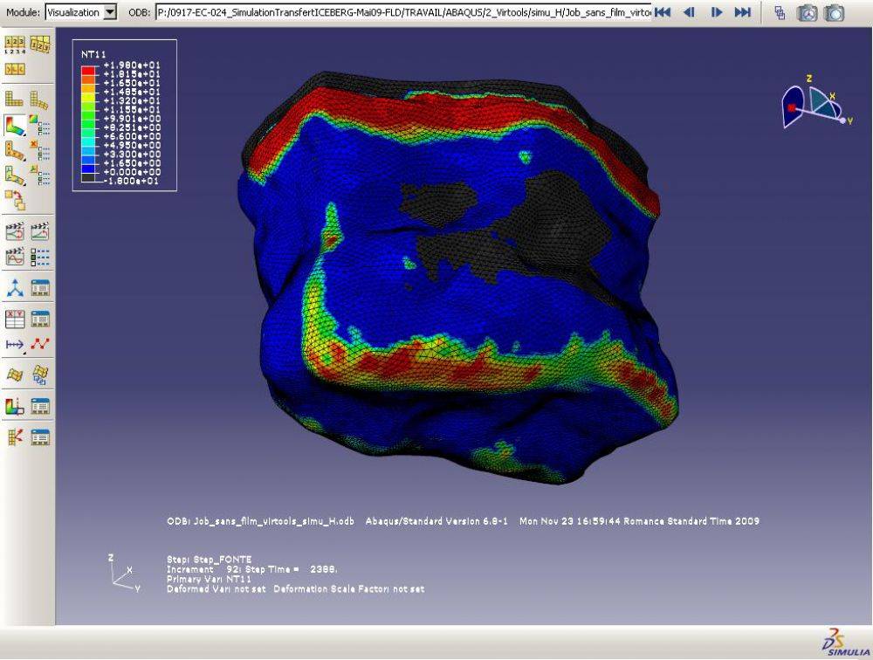Click the 'ODB: Job_sans_film_virtools_simu_H.odb' title text

point(260,521)
